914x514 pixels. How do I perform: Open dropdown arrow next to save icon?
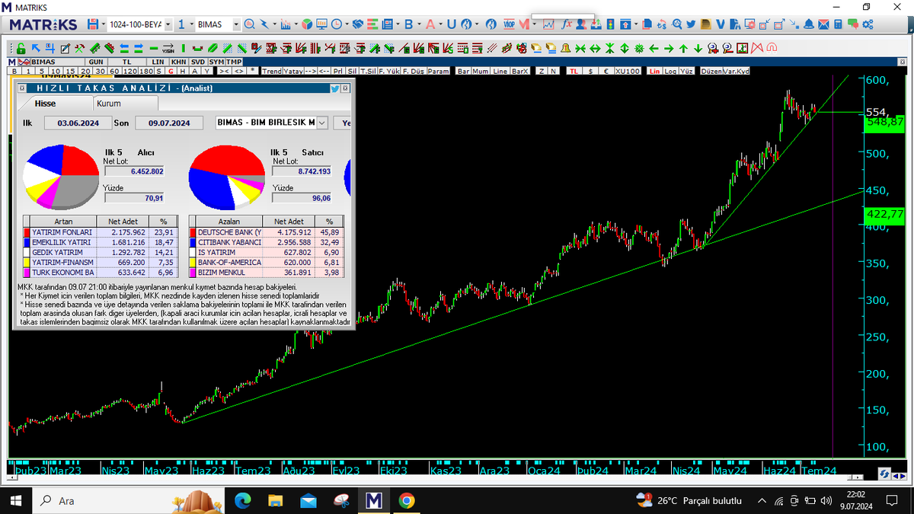104,24
